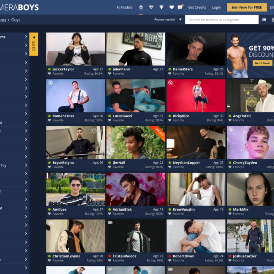Click the Get Credits menu item

coord(197,7)
